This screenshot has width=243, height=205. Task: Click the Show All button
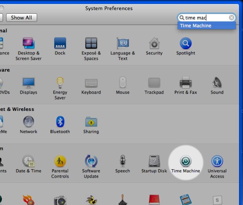click(x=22, y=18)
